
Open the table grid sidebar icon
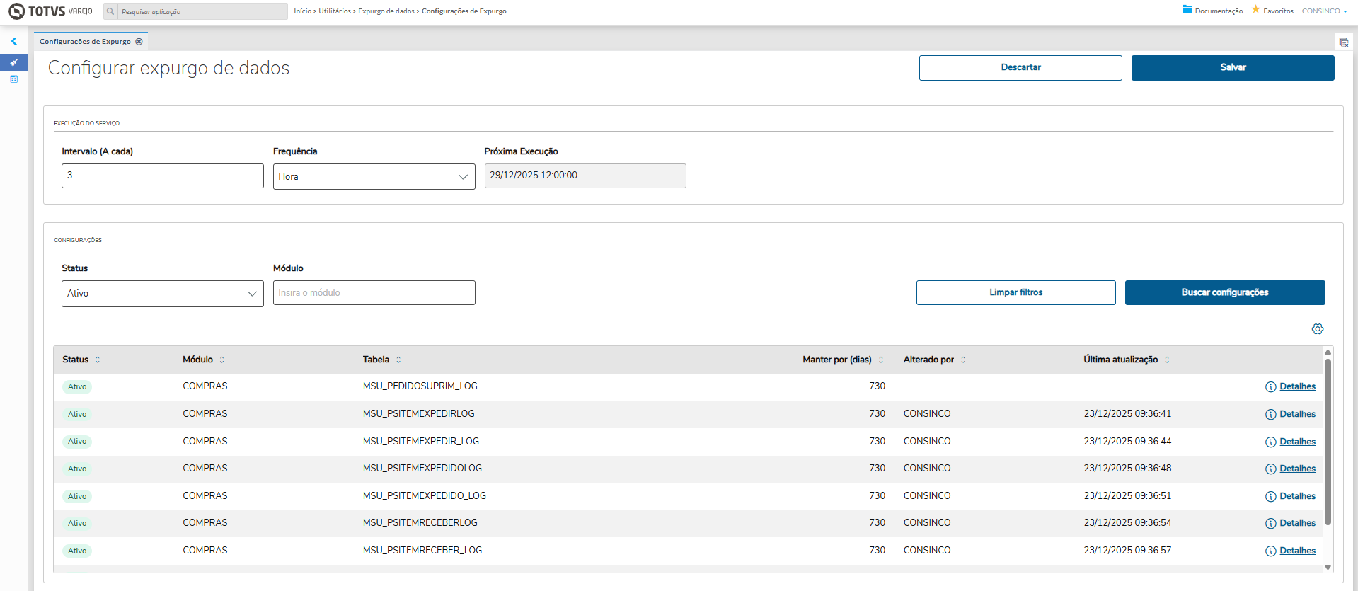tap(14, 79)
